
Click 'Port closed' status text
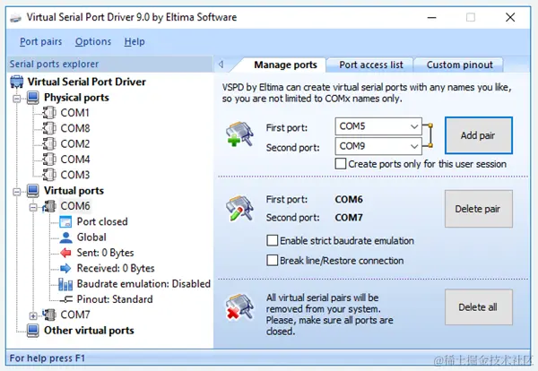(102, 222)
